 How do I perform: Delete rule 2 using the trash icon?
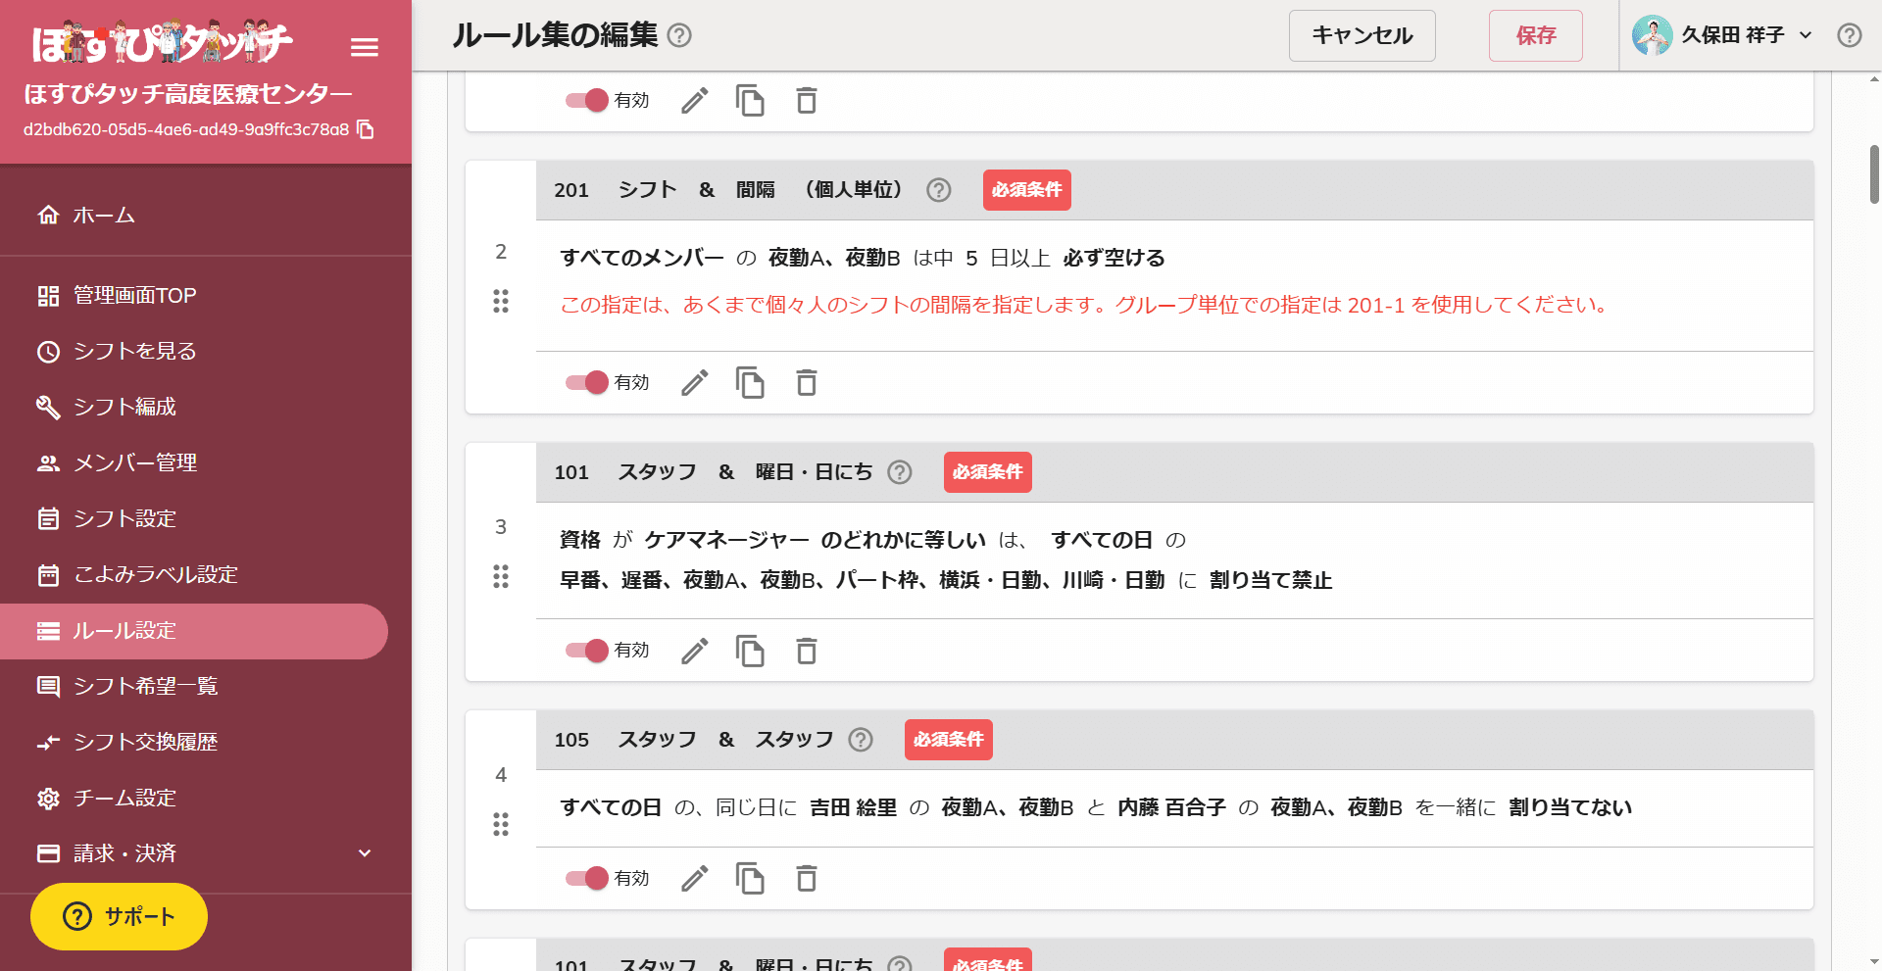click(806, 382)
